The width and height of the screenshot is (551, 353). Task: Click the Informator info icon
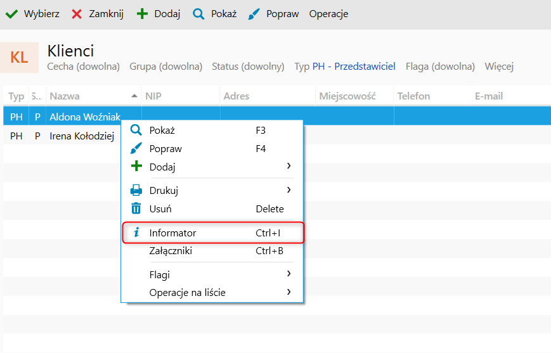point(136,233)
